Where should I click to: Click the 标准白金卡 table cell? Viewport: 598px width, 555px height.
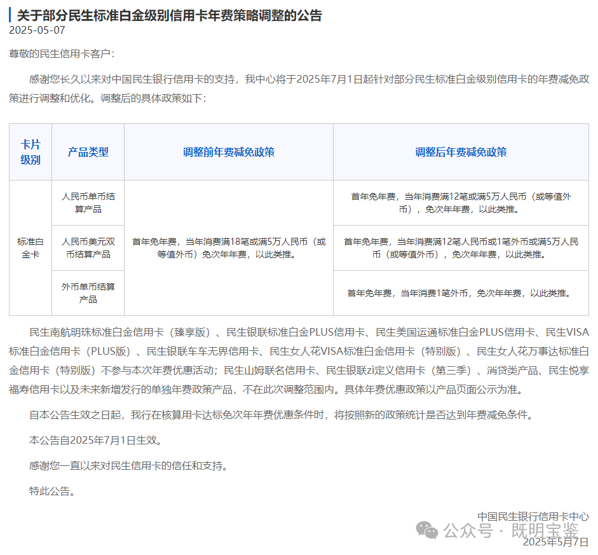pos(31,248)
